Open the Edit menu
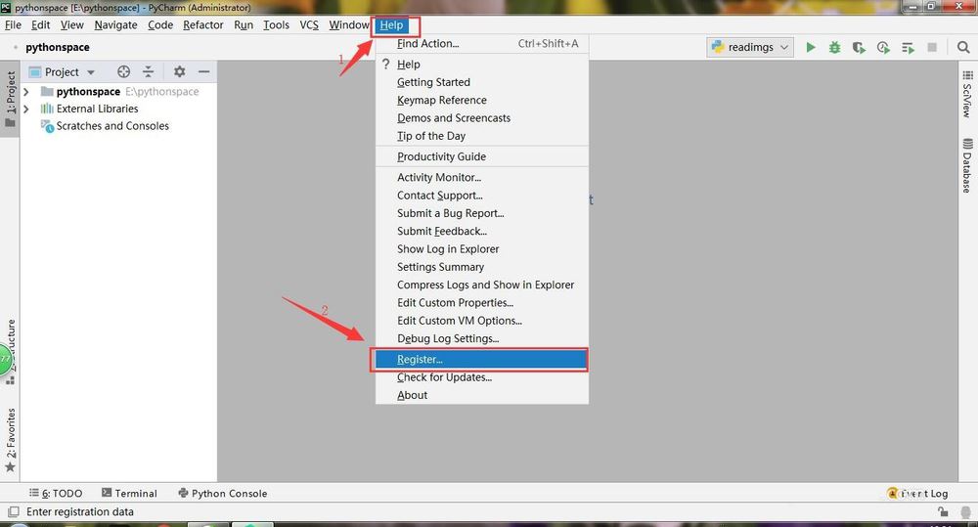Viewport: 978px width, 527px height. point(40,25)
